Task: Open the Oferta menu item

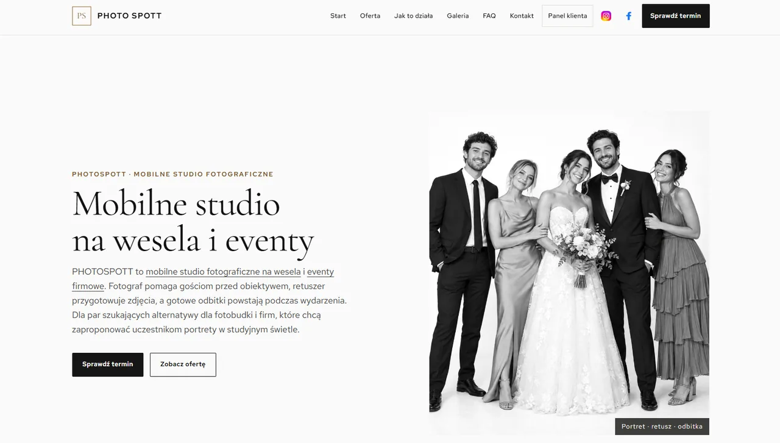Action: (x=370, y=16)
